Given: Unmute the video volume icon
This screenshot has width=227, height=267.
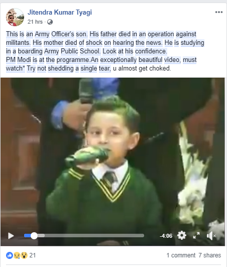Looking at the screenshot, I should [x=211, y=236].
